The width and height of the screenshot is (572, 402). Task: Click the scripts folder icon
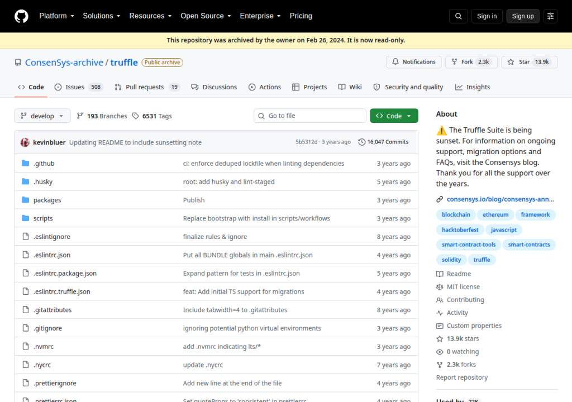25,218
